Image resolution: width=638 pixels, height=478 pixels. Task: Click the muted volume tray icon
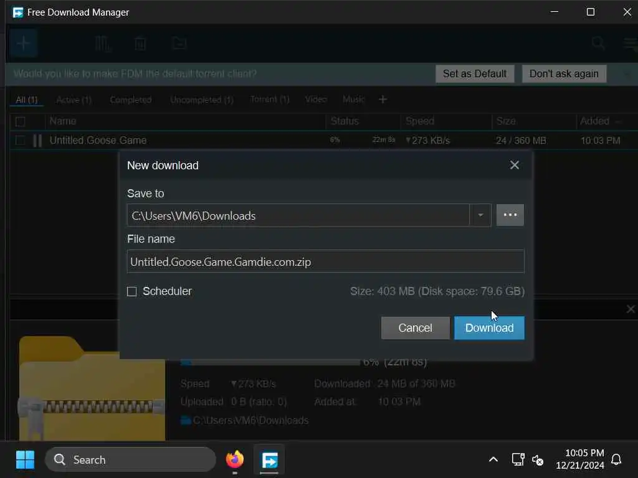538,460
